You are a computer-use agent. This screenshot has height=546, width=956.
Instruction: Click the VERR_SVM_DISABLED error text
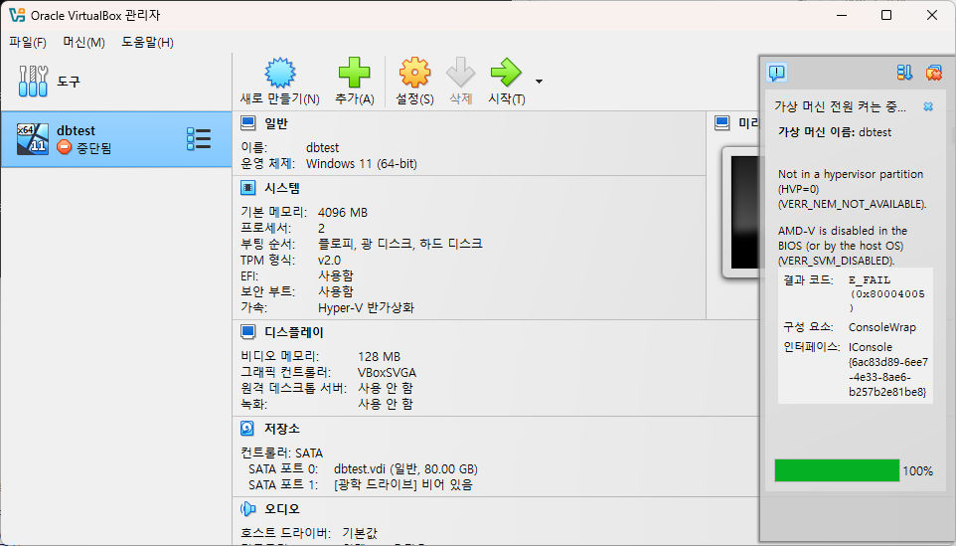pos(837,261)
